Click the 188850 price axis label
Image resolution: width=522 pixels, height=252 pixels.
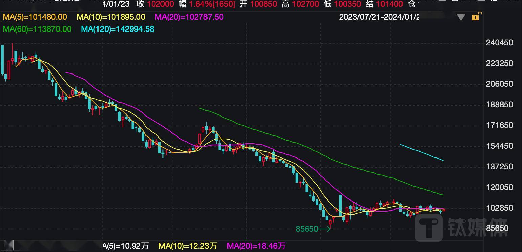click(x=499, y=105)
